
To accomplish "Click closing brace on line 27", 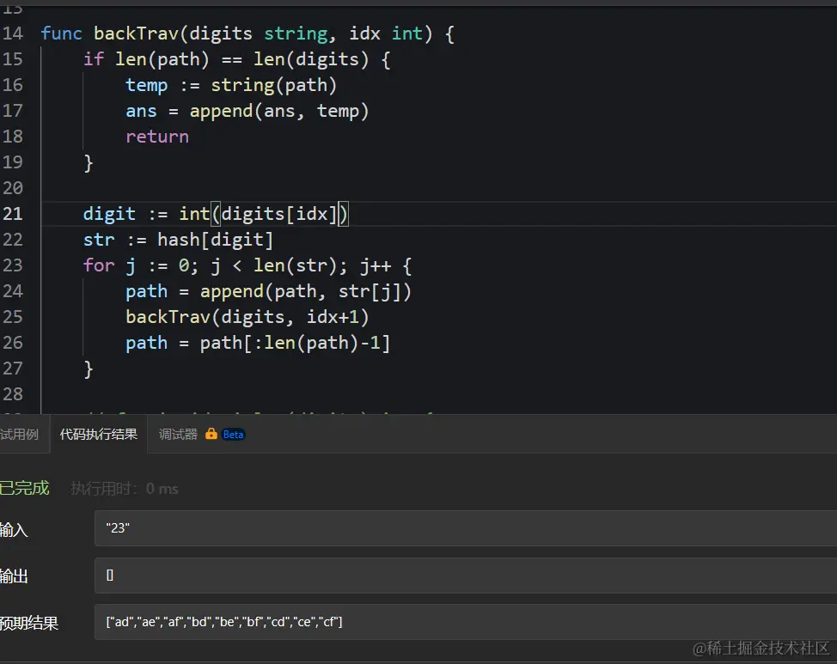I will pos(89,369).
